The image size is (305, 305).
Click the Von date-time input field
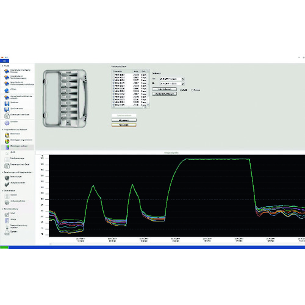[x=171, y=79]
